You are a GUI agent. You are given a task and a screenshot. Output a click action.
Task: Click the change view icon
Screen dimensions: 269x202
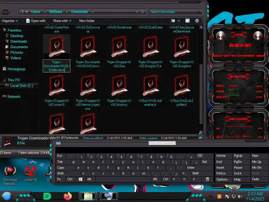click(x=173, y=21)
